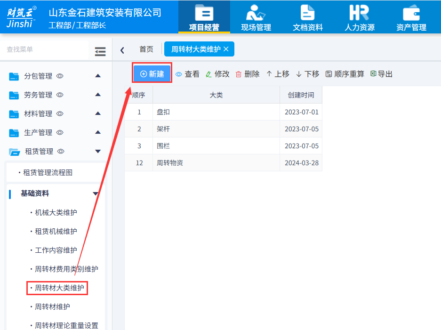Image resolution: width=441 pixels, height=330 pixels.
Task: Click the 分包管理 folder icon
Action: tap(14, 76)
